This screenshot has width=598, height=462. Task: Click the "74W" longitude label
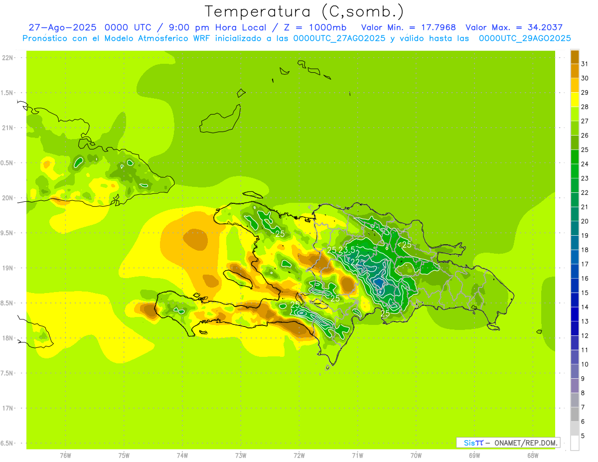[x=182, y=456]
